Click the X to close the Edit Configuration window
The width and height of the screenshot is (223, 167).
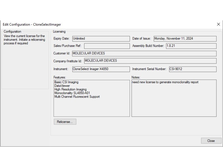point(219,24)
